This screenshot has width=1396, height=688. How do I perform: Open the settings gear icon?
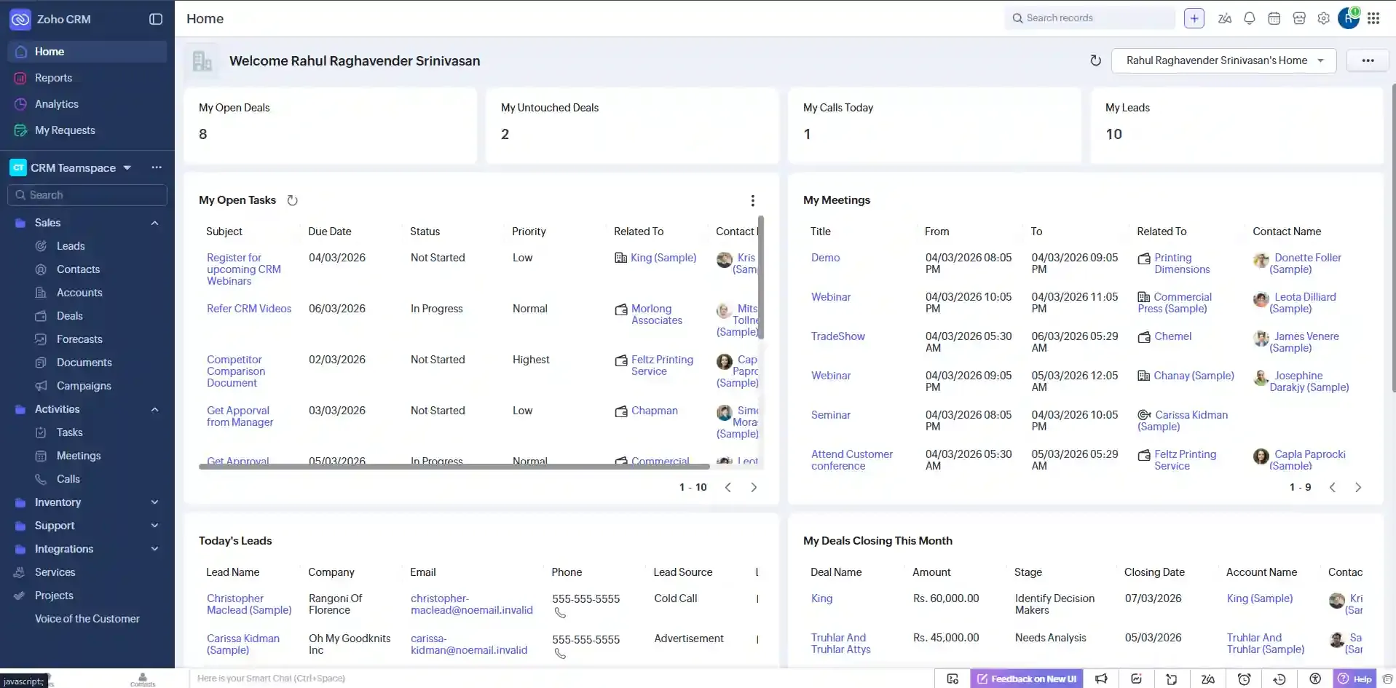tap(1324, 18)
